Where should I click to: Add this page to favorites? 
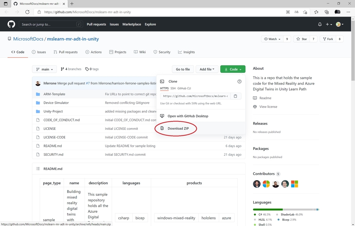click(305, 12)
